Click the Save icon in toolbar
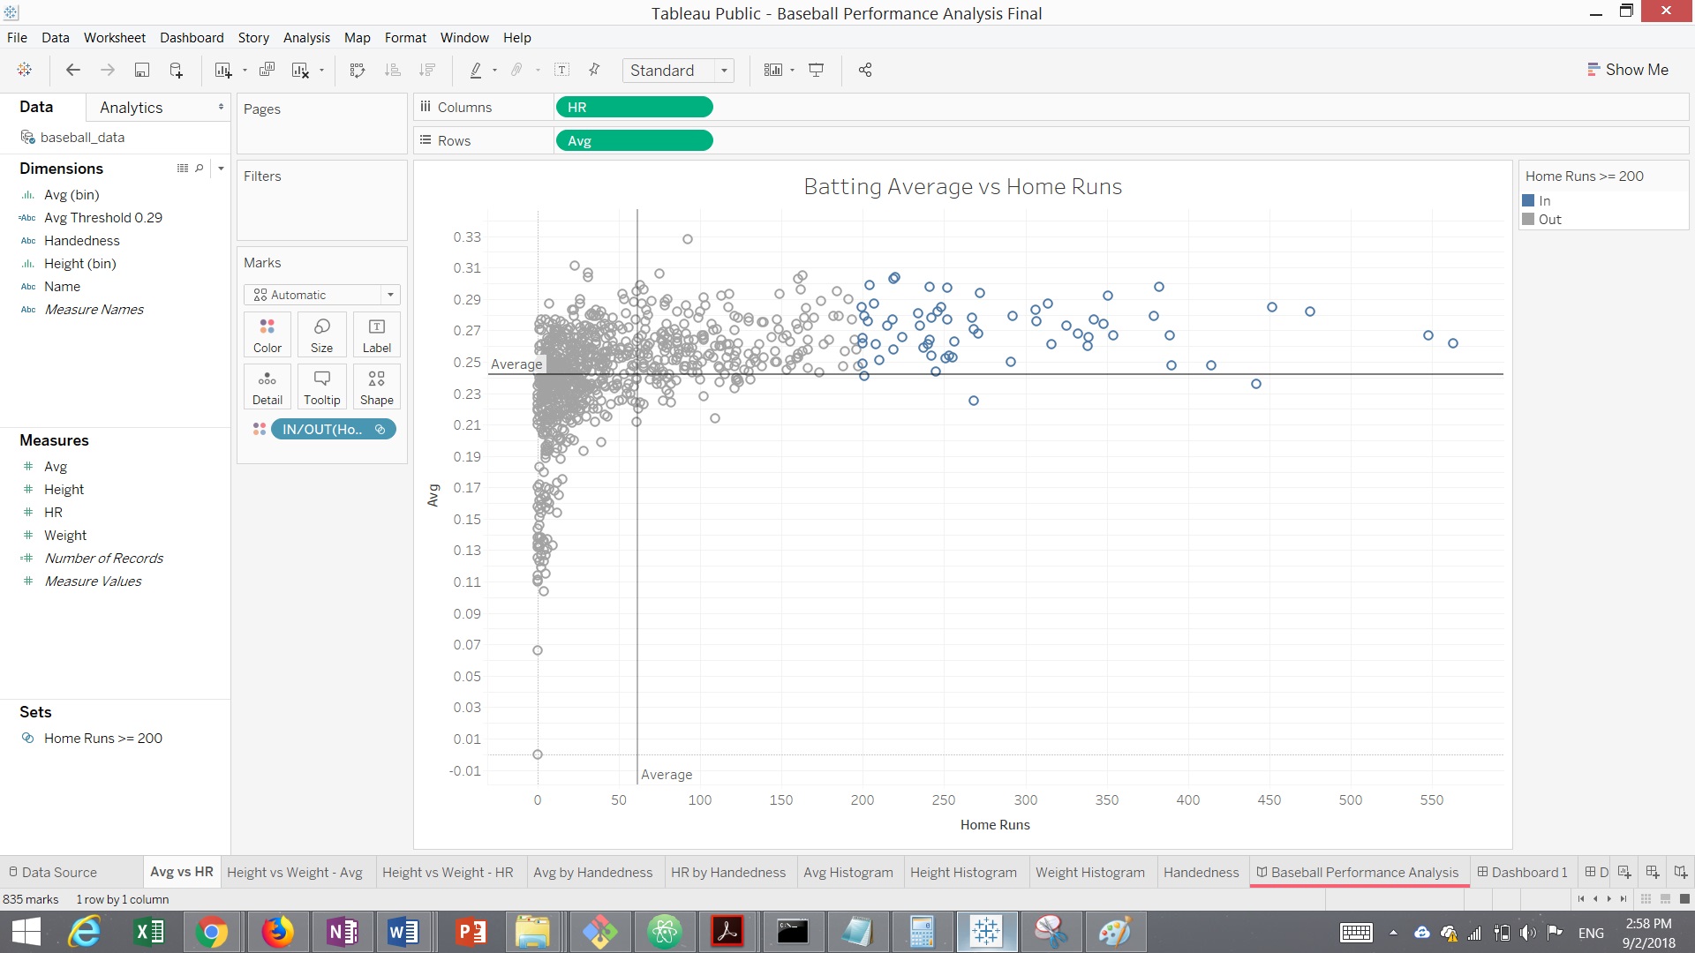Viewport: 1695px width, 953px height. [141, 70]
